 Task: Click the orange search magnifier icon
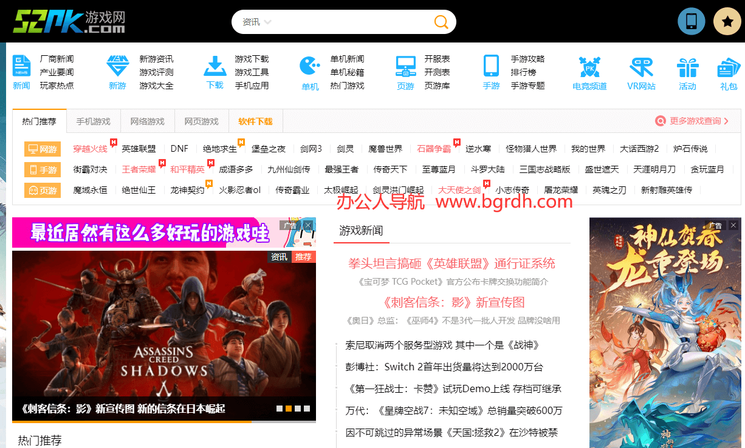[x=441, y=22]
